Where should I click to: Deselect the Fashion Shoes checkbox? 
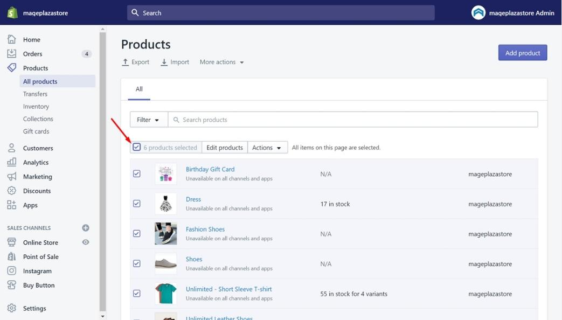[x=137, y=233]
